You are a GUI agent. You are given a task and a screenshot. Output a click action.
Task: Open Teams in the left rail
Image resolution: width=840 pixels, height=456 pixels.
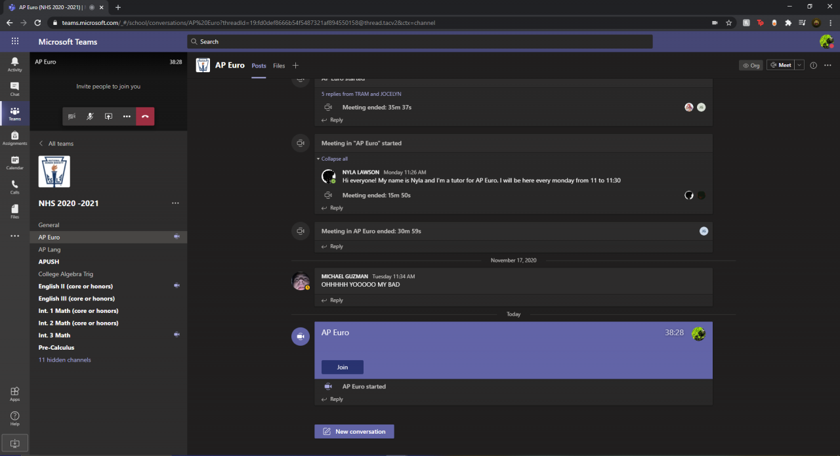pos(14,114)
